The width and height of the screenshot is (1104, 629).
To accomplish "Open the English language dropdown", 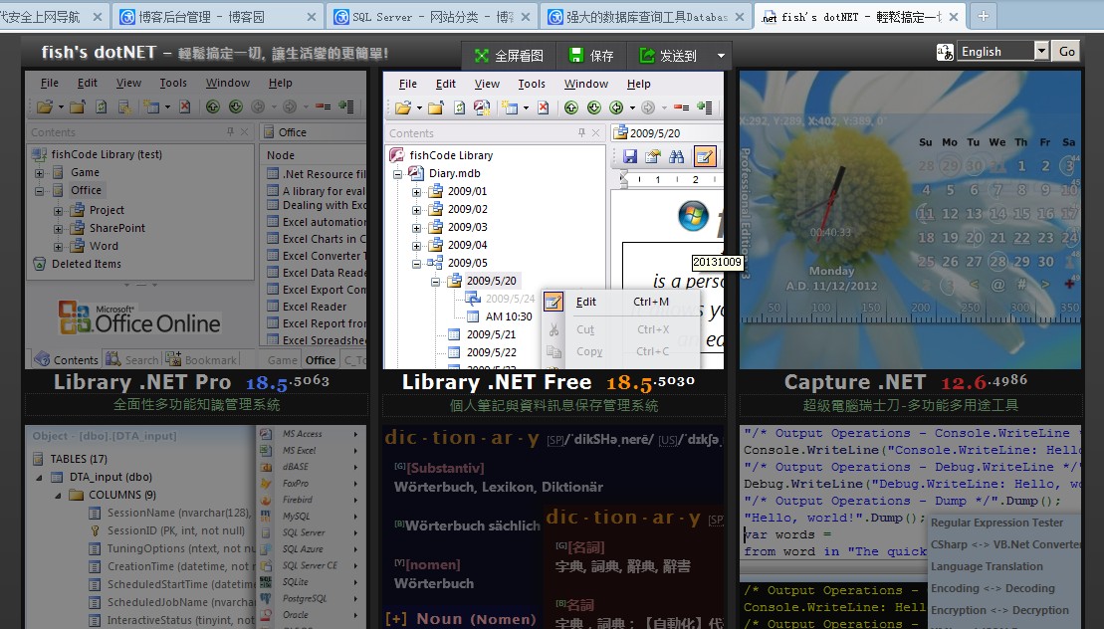I will [x=1041, y=52].
